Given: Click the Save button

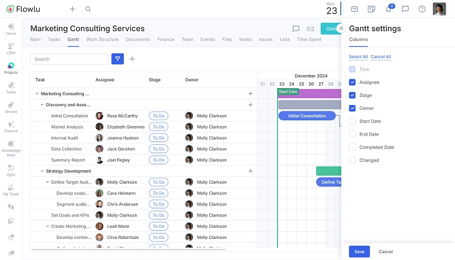Looking at the screenshot, I should 359,251.
